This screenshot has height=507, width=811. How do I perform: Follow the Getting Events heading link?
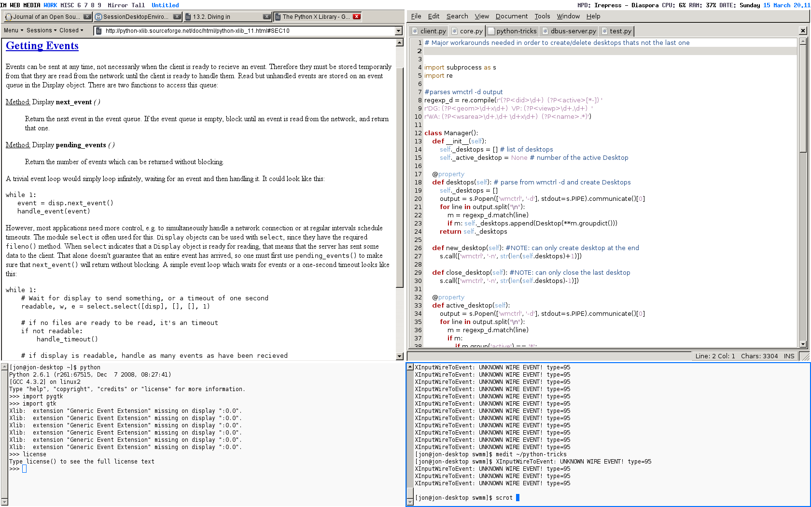pos(42,46)
